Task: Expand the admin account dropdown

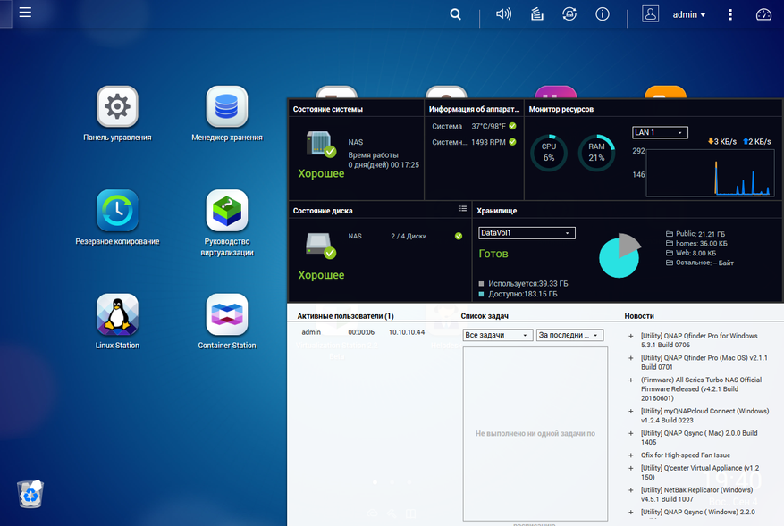Action: point(689,14)
